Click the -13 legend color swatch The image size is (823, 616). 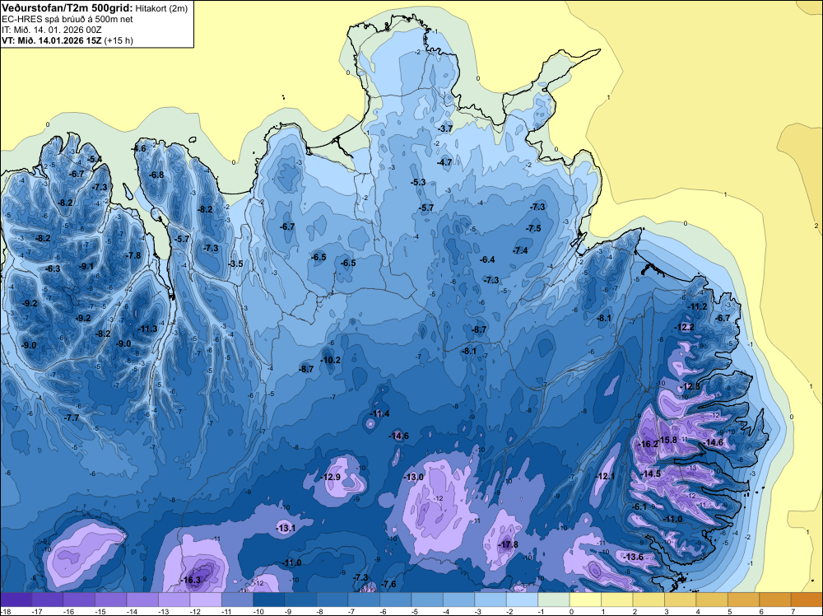pyautogui.click(x=174, y=600)
